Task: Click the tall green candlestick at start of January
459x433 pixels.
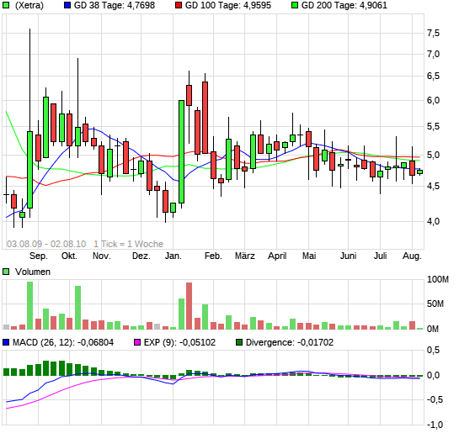Action: point(181,151)
